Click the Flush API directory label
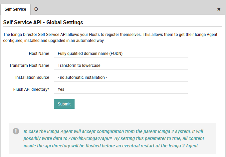The image size is (226, 157). click(31, 89)
